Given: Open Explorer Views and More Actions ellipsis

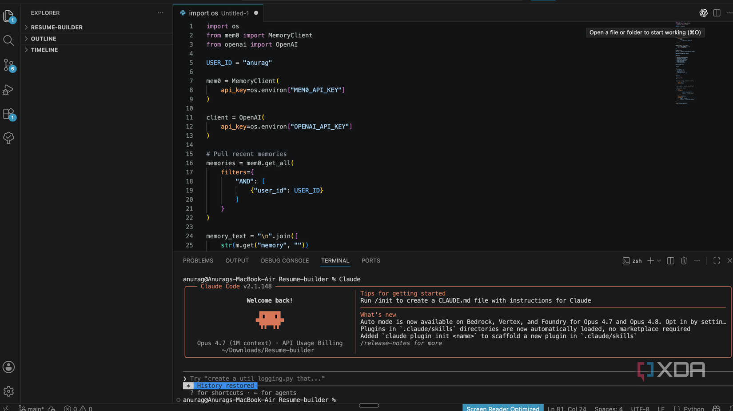Looking at the screenshot, I should (x=161, y=13).
